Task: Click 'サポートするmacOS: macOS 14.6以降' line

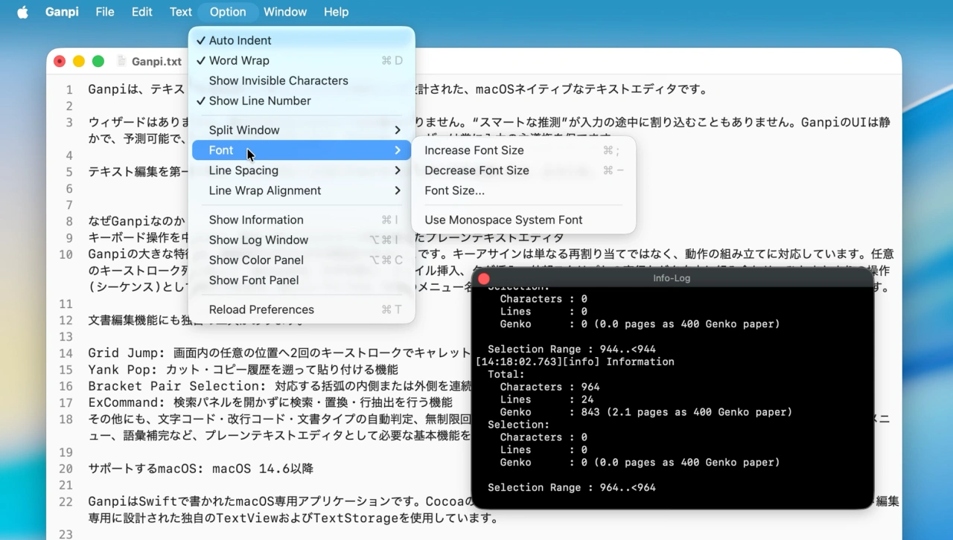Action: [x=201, y=469]
